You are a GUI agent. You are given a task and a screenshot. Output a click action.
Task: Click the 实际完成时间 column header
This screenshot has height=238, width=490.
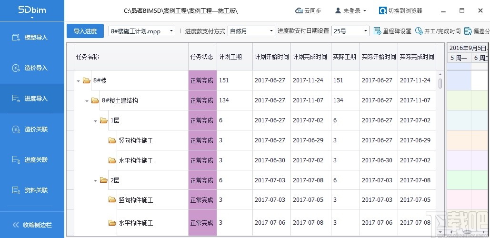click(x=417, y=57)
